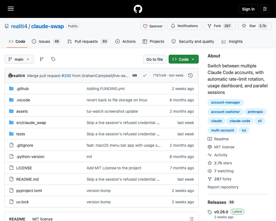Open the main branch selector
Screen dimensions: 276x221
coord(19,59)
